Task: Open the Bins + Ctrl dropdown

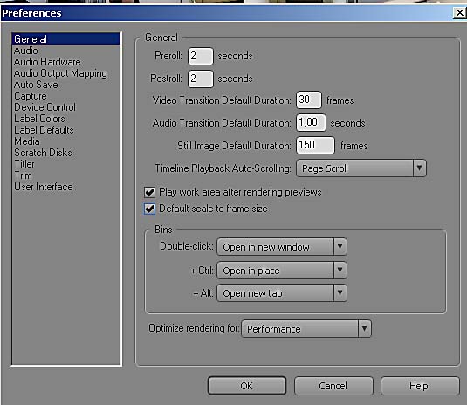Action: click(282, 270)
